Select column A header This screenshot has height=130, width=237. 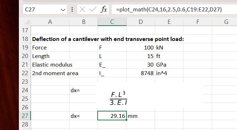pyautogui.click(x=50, y=22)
